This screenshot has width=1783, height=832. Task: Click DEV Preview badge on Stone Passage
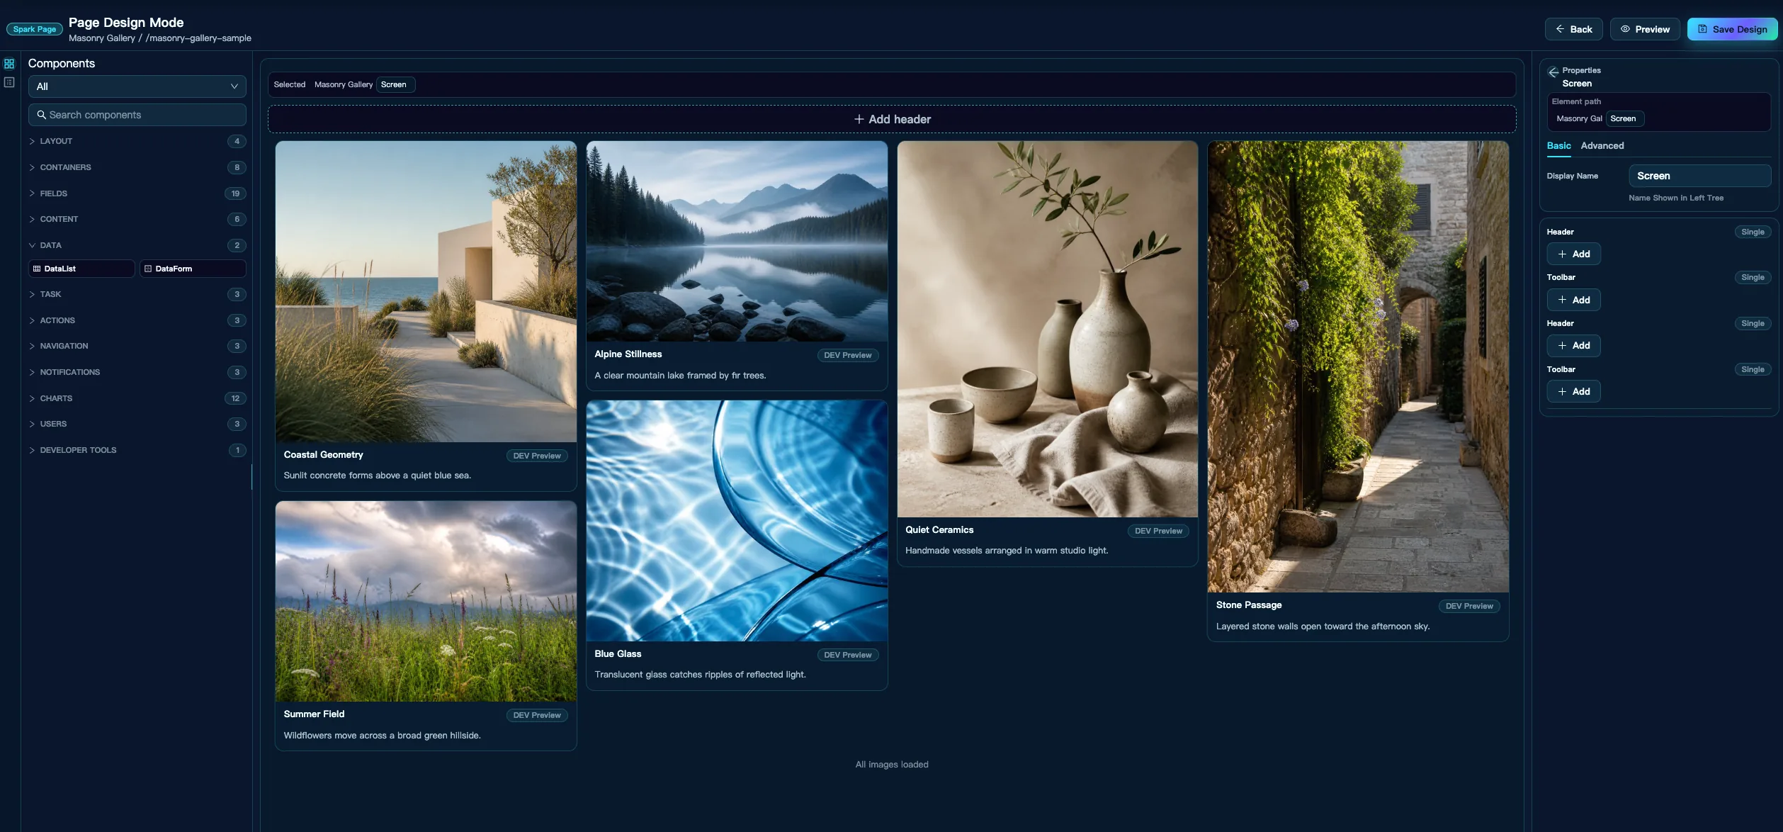(1469, 606)
